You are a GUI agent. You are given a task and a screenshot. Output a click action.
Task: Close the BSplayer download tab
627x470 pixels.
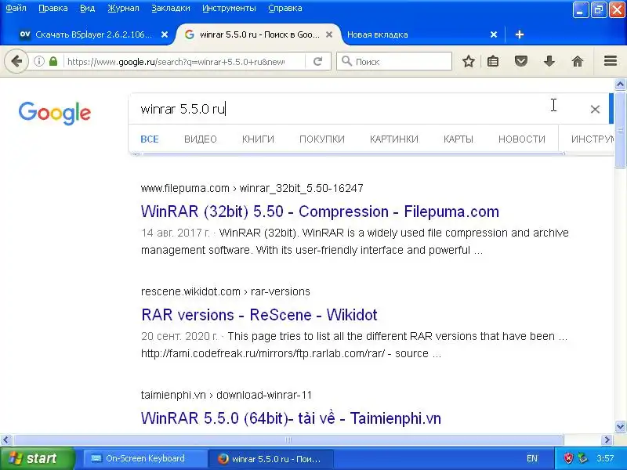[165, 34]
